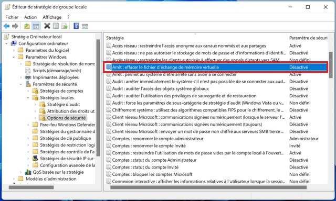Image resolution: width=336 pixels, height=201 pixels.
Task: Select Stratégies de restriction logicielle tree item
Action: pos(67,145)
